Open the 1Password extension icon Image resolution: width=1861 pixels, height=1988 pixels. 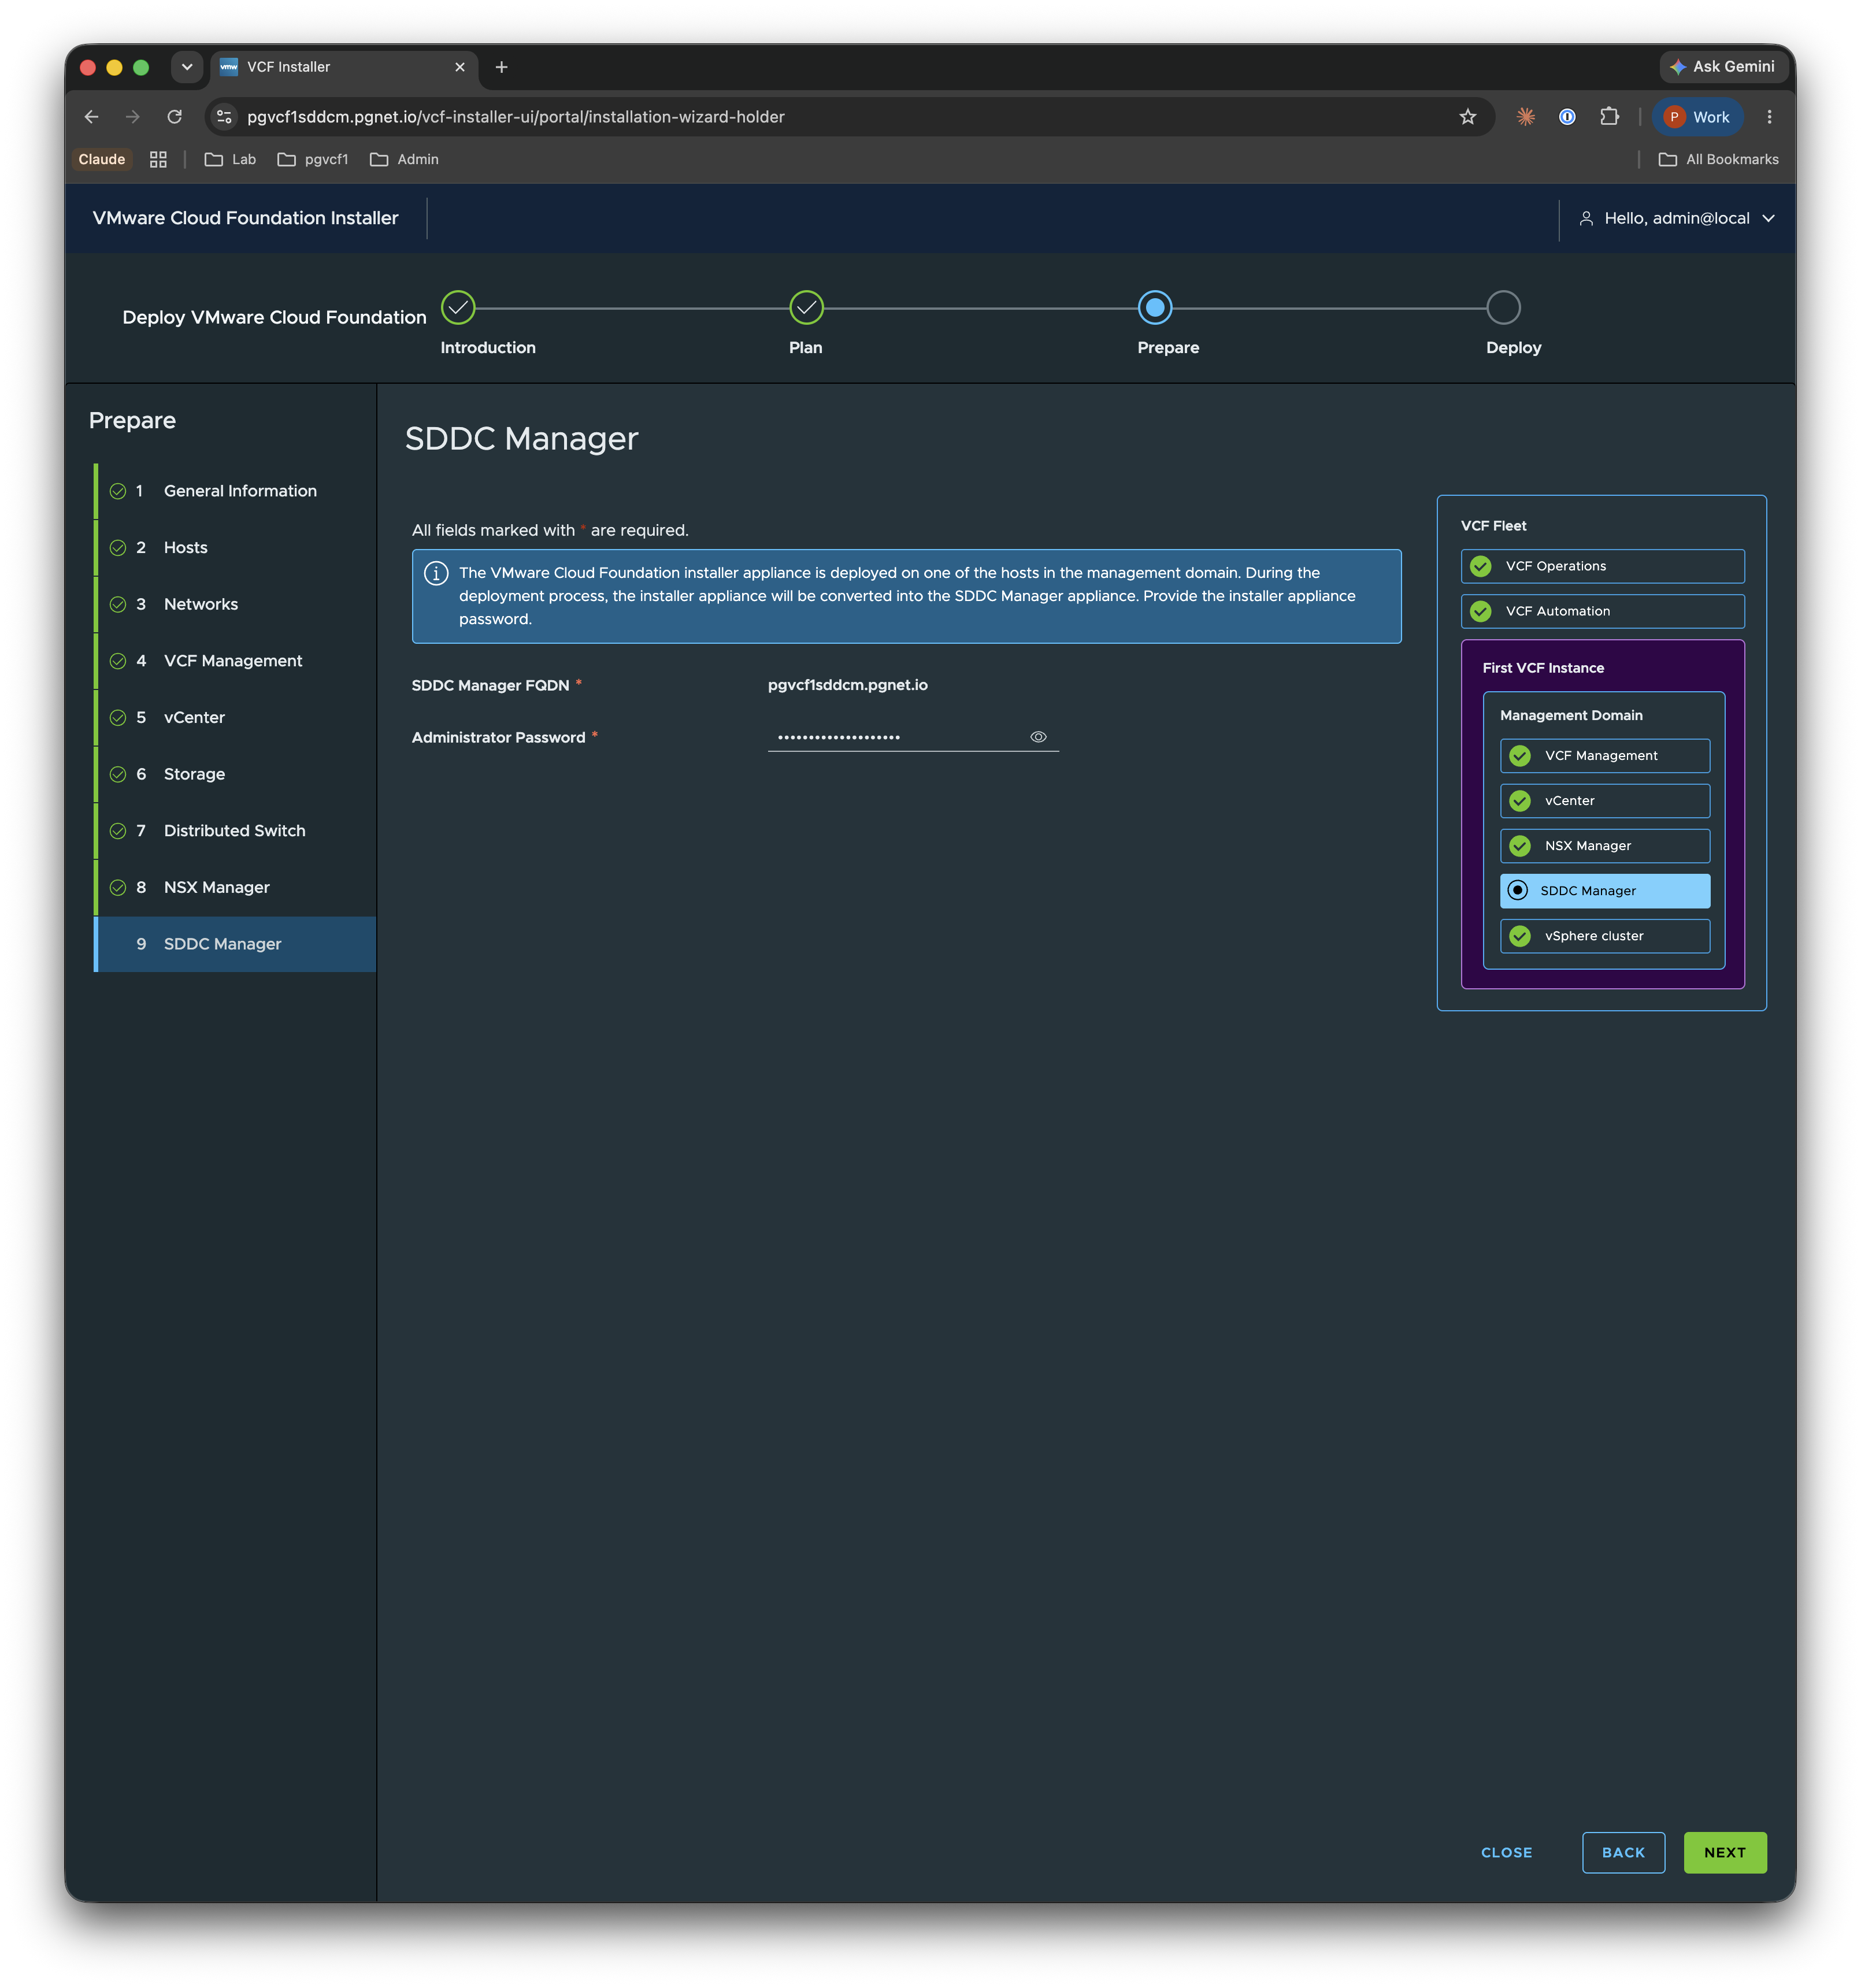[x=1567, y=117]
